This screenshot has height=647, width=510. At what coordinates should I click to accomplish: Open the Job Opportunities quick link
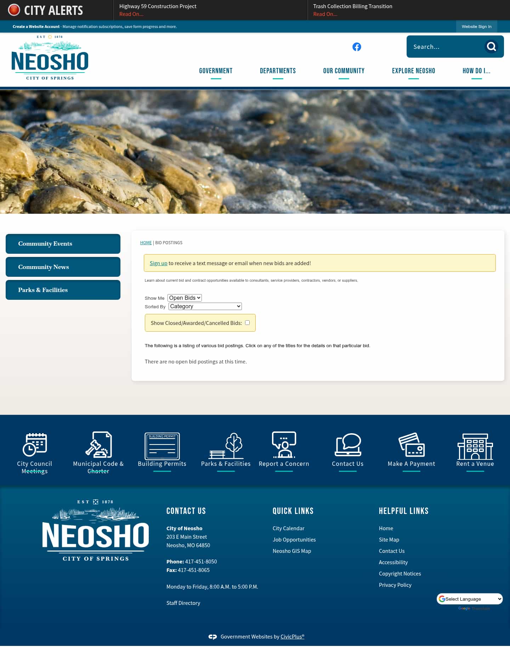[x=294, y=540]
